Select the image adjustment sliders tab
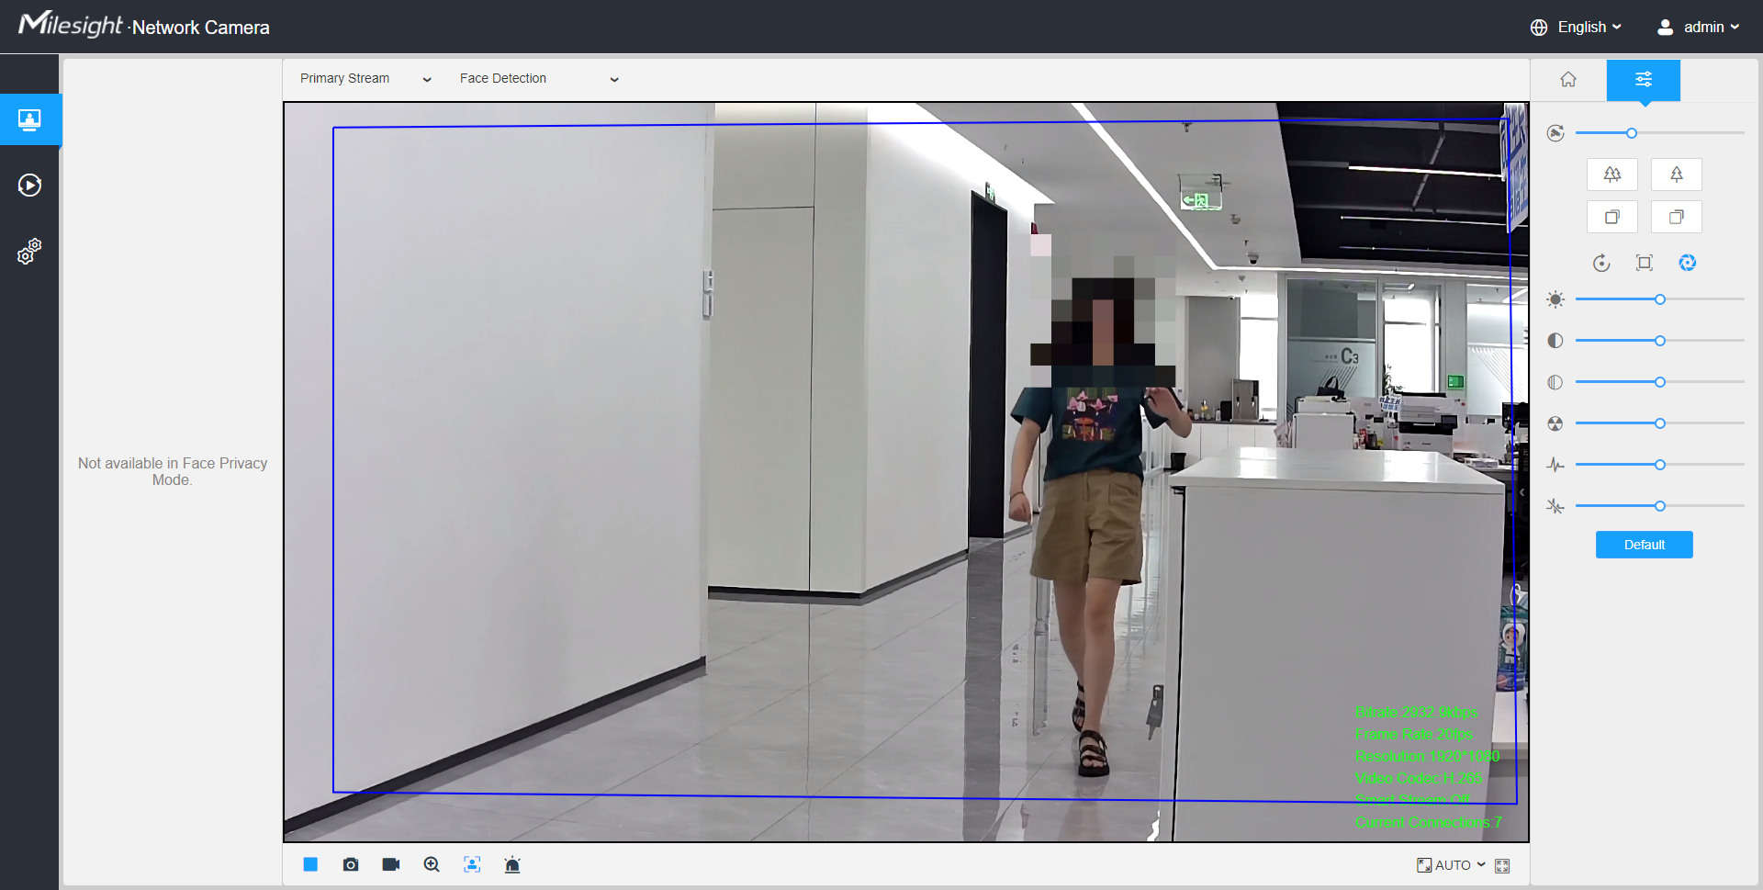1763x890 pixels. [x=1643, y=80]
